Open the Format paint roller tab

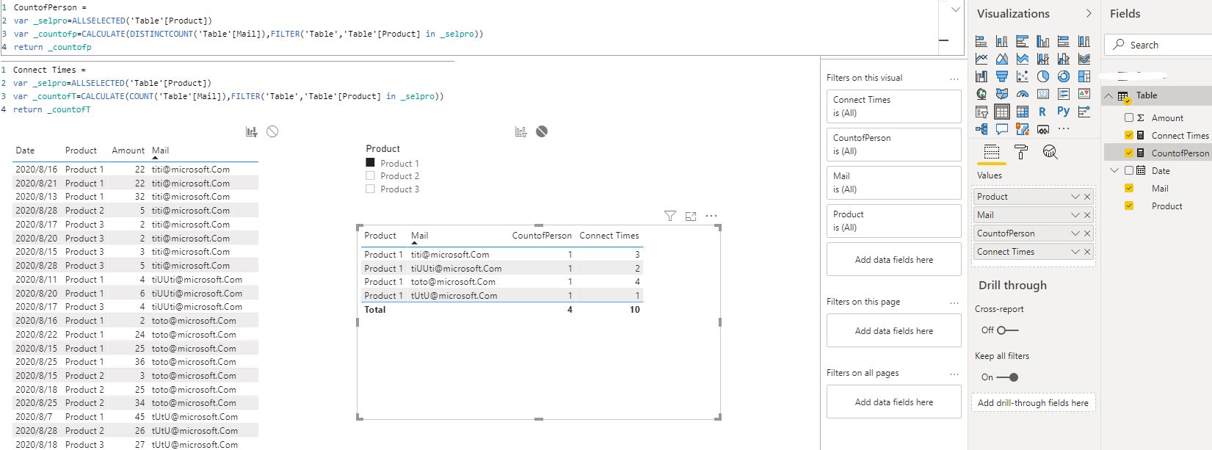pyautogui.click(x=1020, y=152)
